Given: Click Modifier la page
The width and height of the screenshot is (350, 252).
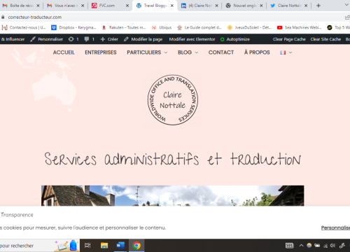Looking at the screenshot, I should [x=143, y=39].
